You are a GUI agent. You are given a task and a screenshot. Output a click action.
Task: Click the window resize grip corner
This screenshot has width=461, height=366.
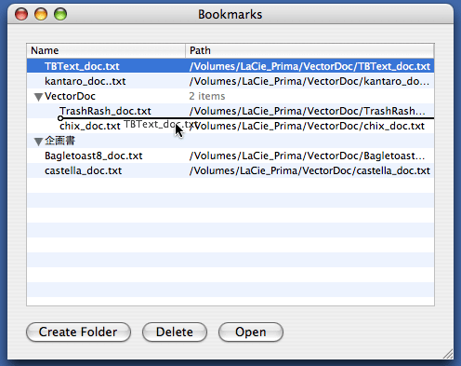pyautogui.click(x=448, y=354)
